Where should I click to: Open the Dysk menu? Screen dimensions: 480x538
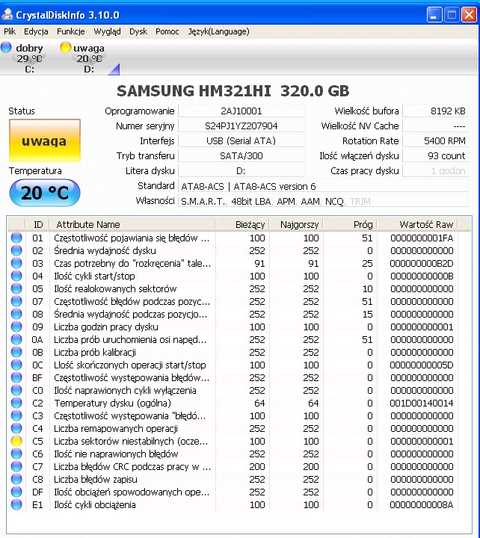click(x=138, y=31)
